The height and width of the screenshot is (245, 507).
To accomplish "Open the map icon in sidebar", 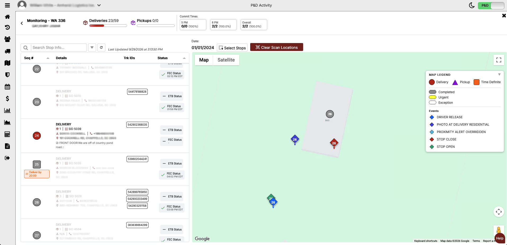I will coord(7,63).
